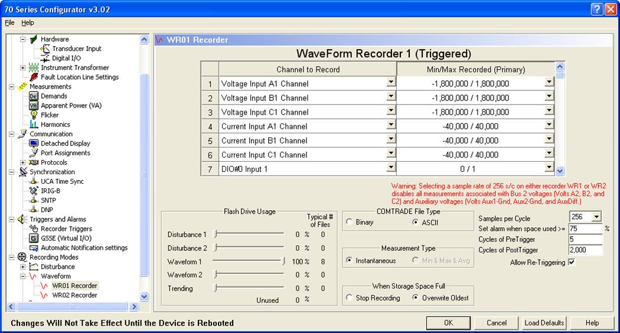Viewport: 620px width, 333px height.
Task: Select Binary COMTRADE file type
Action: (349, 222)
